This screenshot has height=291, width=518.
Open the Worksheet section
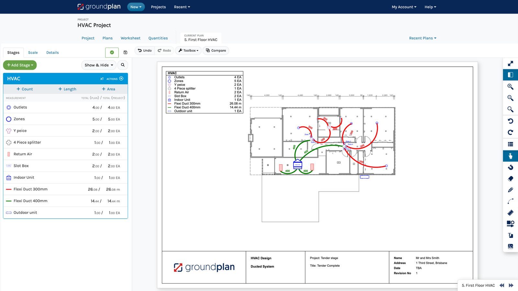pos(130,38)
